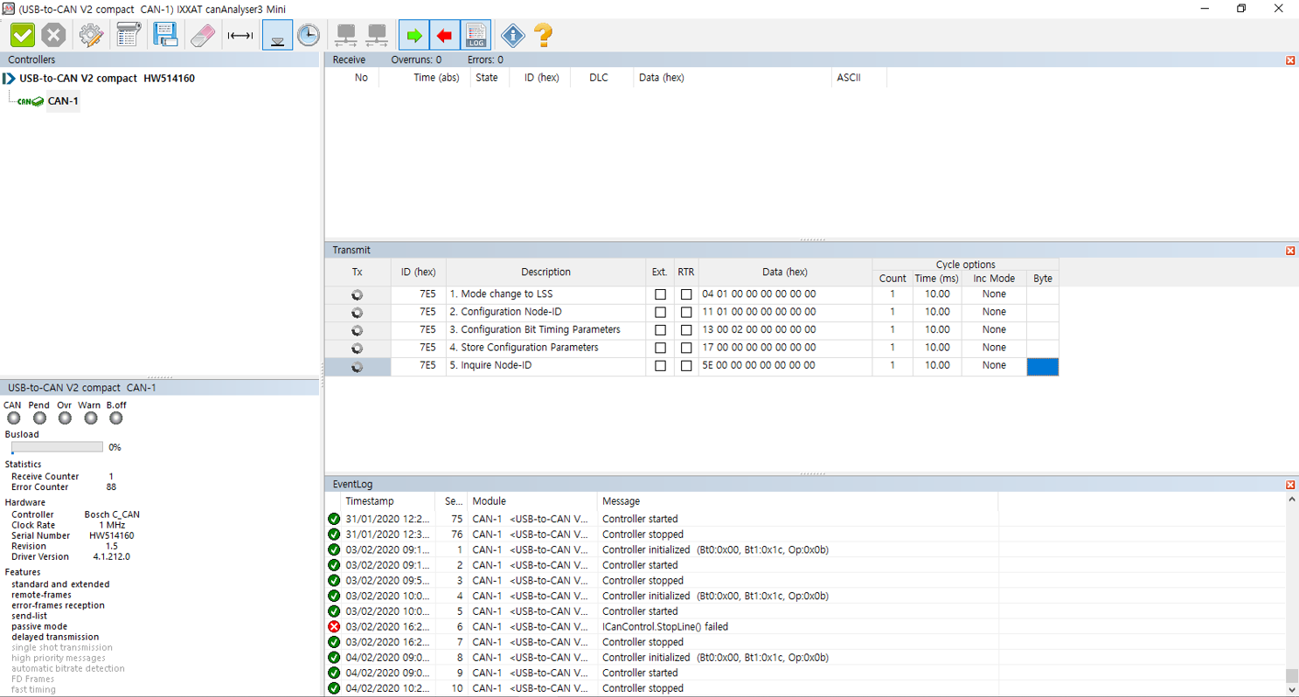The image size is (1299, 697).
Task: Click the Warn status LED indicator
Action: pos(91,418)
